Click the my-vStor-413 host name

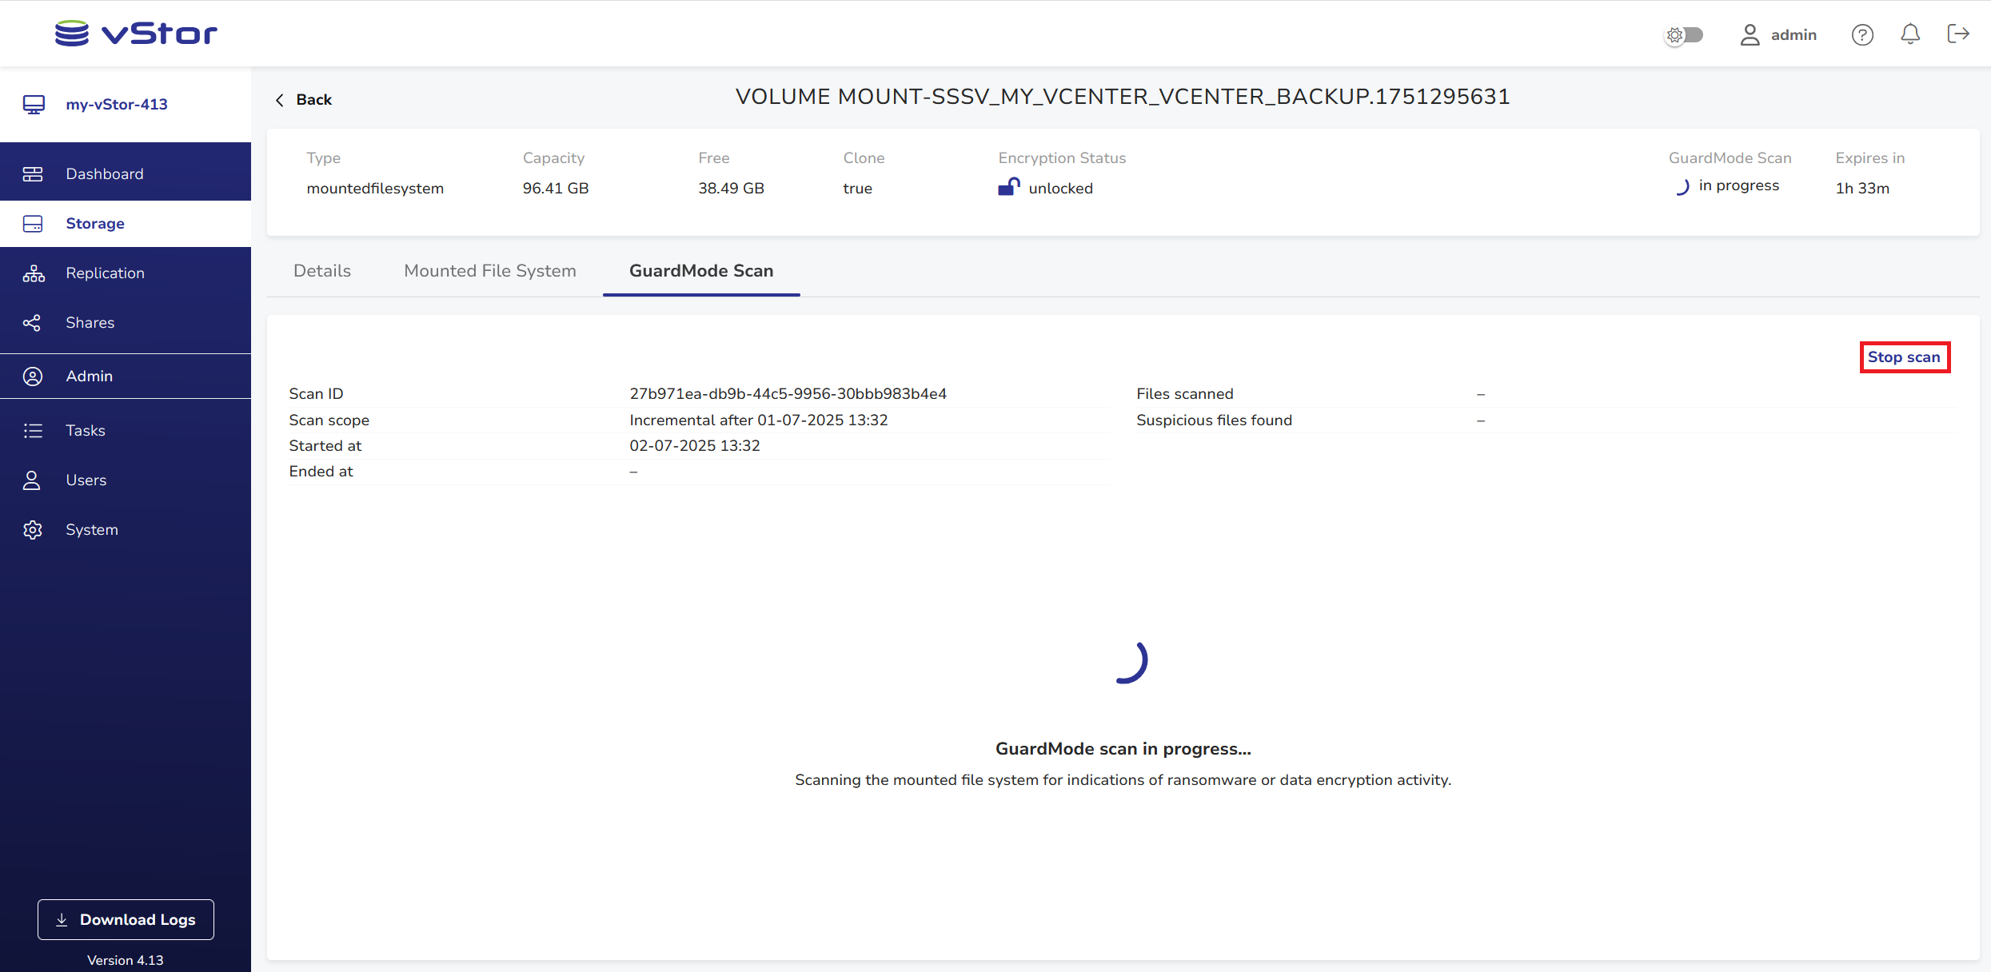[116, 104]
